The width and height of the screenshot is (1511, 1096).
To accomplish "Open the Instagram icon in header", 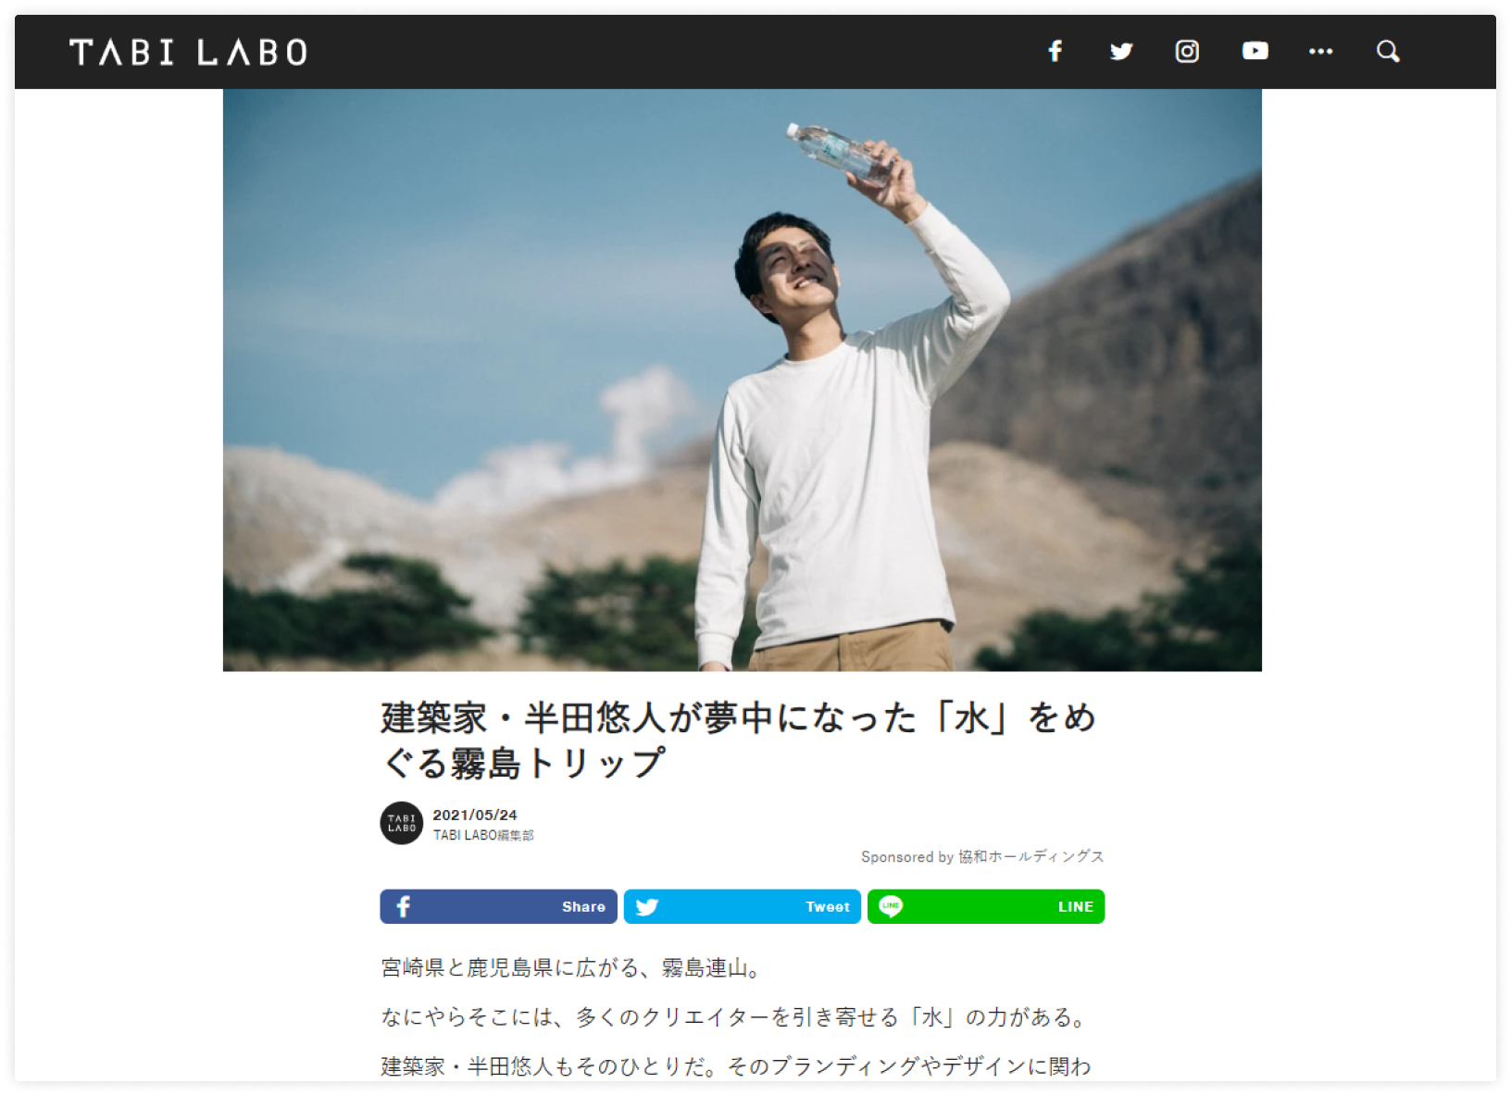I will [x=1187, y=51].
